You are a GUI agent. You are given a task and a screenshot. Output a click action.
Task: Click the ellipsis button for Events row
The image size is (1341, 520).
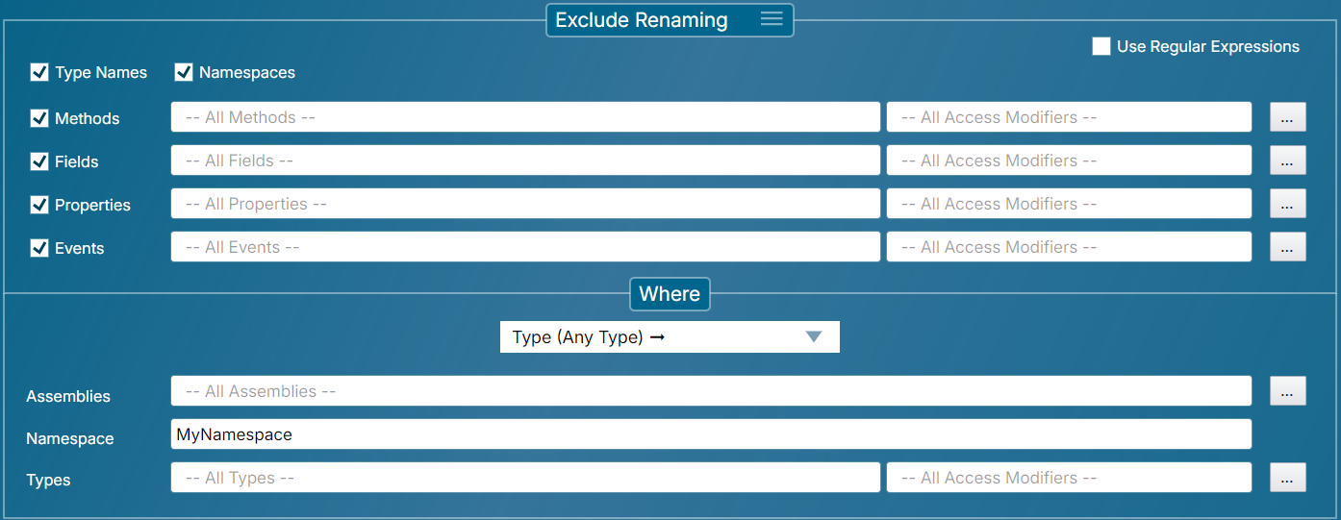click(1288, 247)
